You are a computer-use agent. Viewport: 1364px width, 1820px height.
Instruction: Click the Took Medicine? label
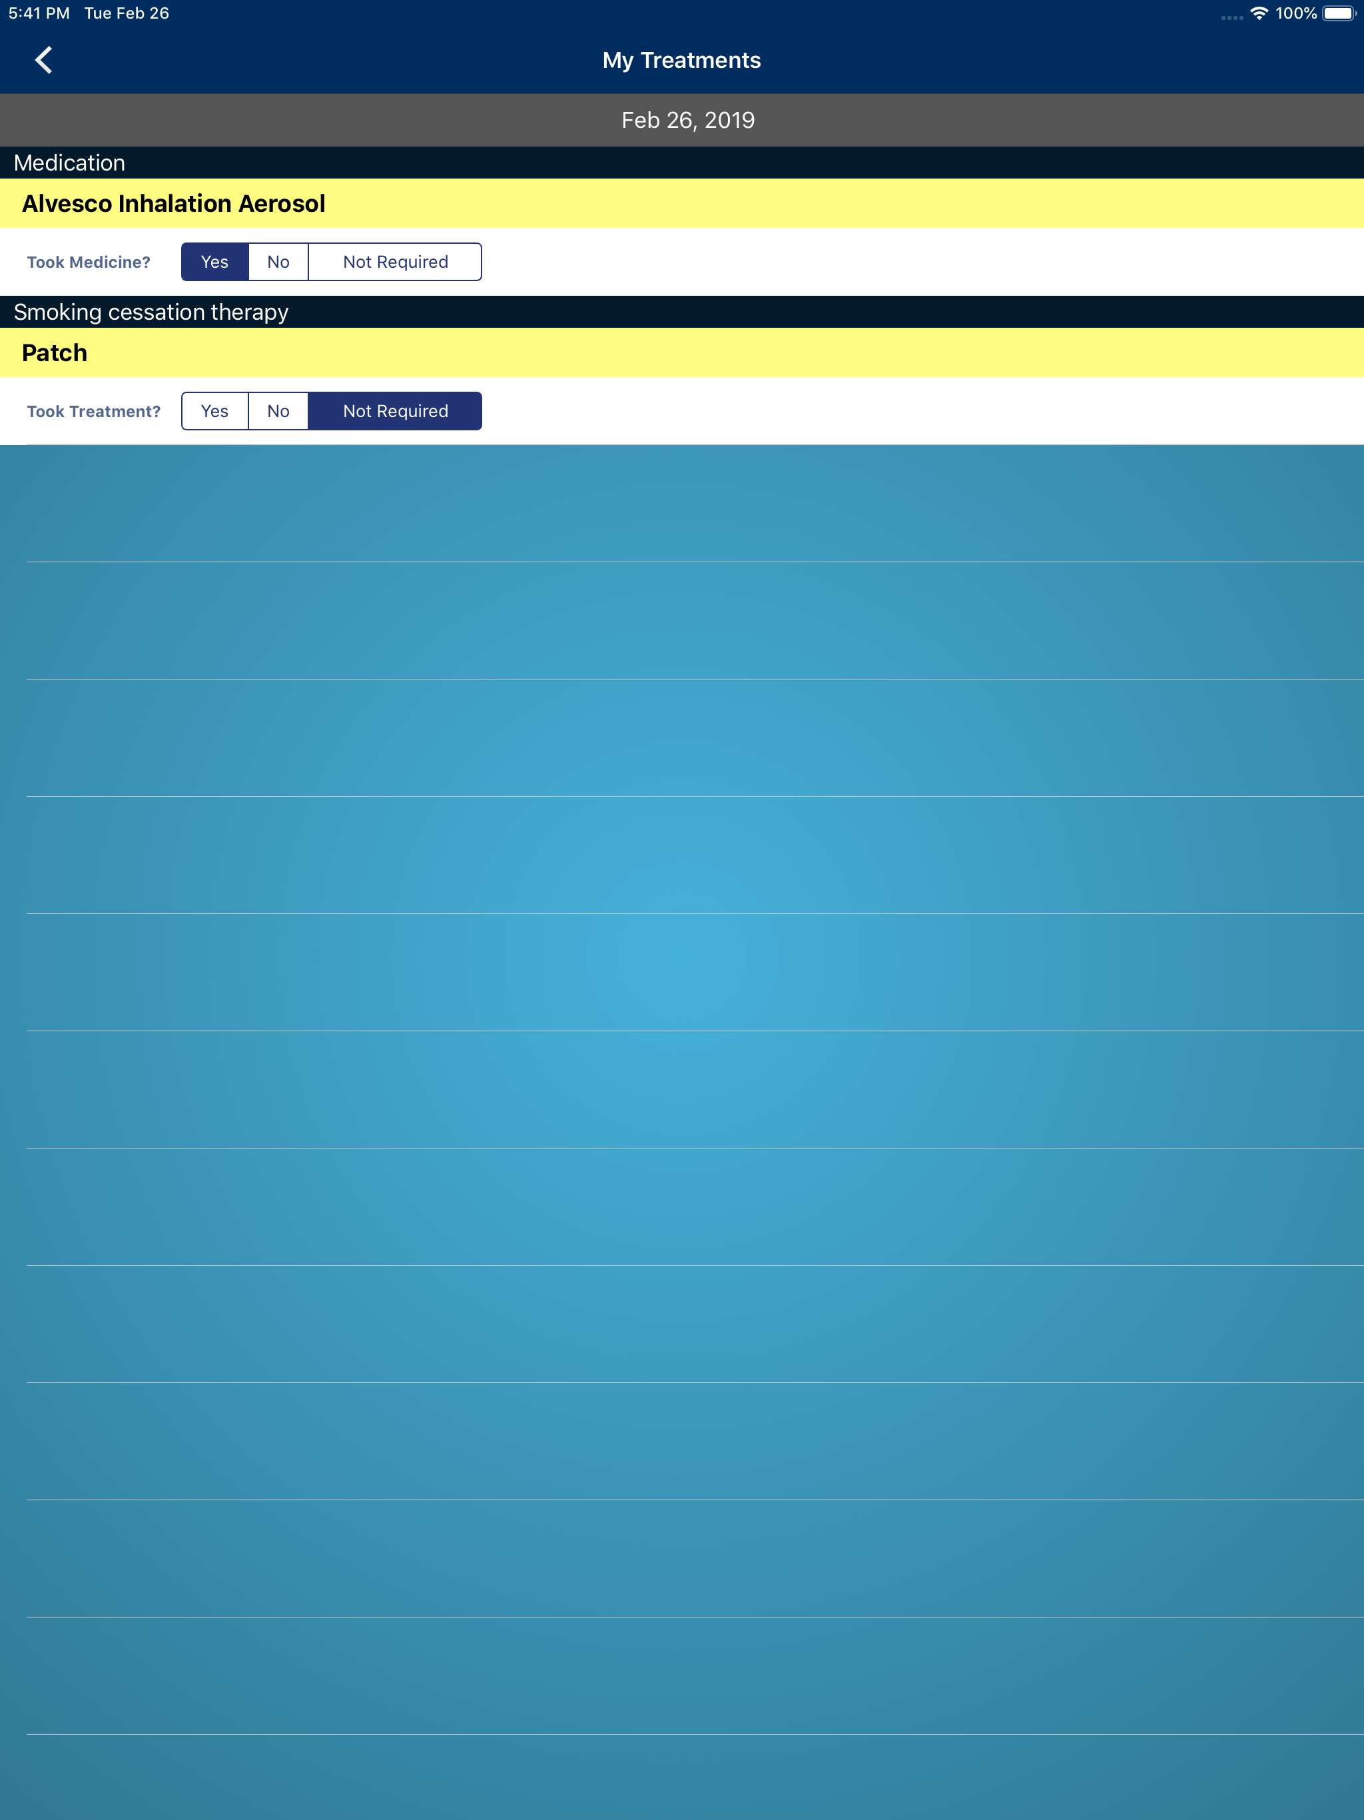pos(89,262)
